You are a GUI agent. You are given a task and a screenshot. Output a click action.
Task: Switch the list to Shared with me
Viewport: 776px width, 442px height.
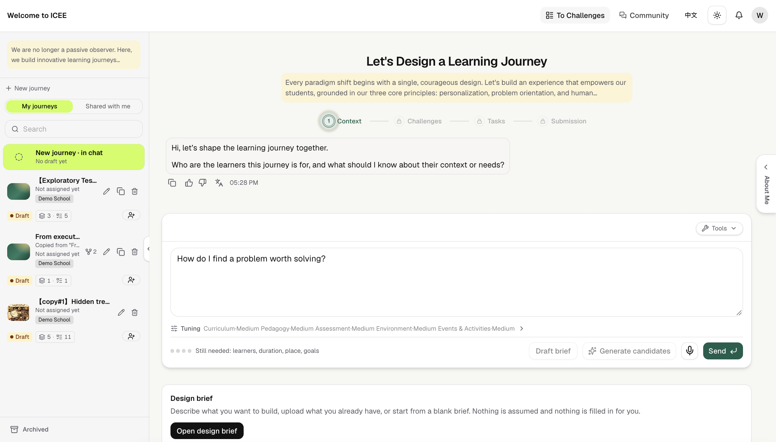[x=108, y=106]
